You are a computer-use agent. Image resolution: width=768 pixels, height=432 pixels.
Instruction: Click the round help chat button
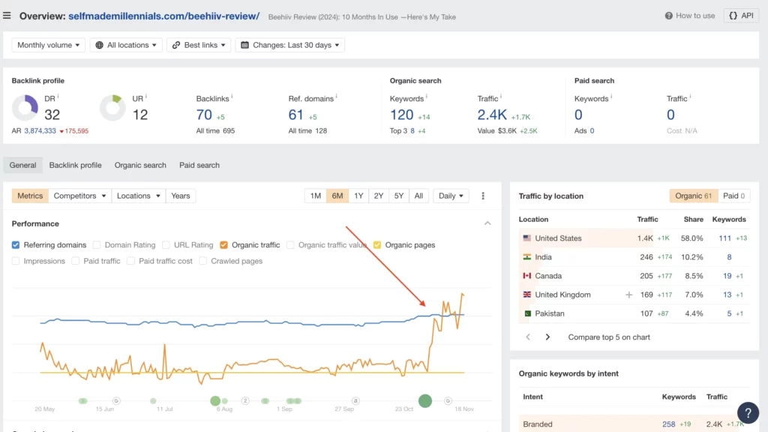(x=748, y=412)
